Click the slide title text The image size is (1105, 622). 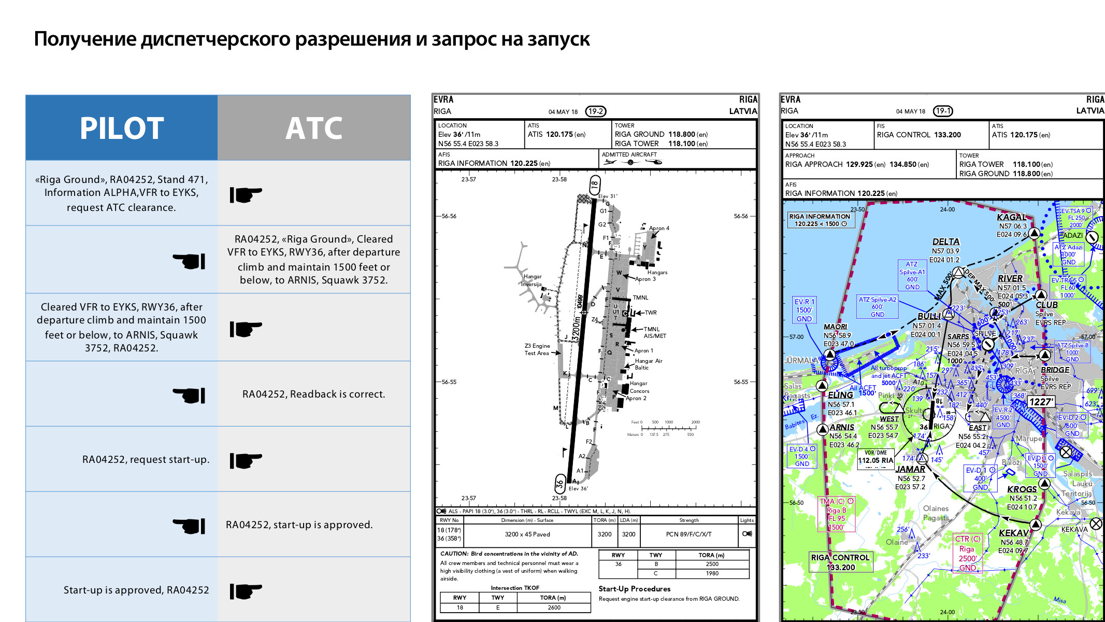pos(311,39)
